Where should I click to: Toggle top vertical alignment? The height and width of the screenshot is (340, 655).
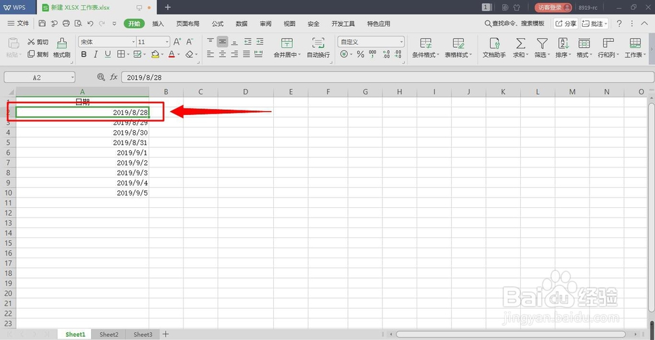point(210,42)
